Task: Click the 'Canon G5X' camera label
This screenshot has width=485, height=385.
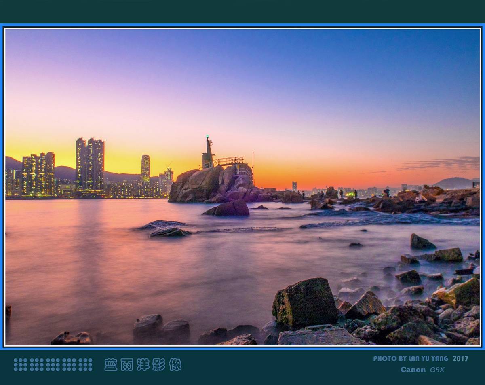Action: (x=422, y=370)
